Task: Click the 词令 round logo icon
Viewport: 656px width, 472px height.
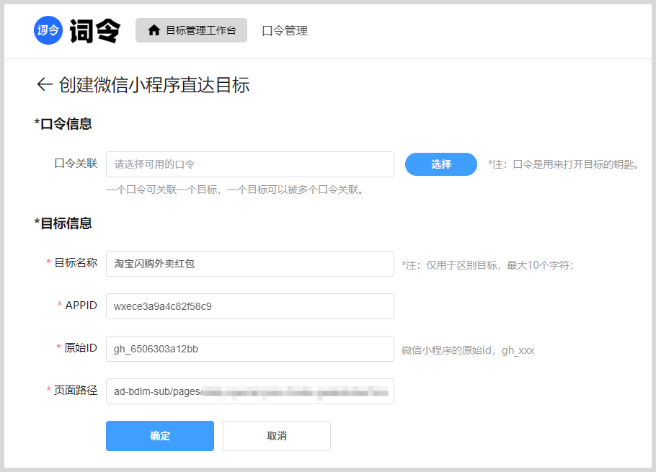Action: coord(48,30)
